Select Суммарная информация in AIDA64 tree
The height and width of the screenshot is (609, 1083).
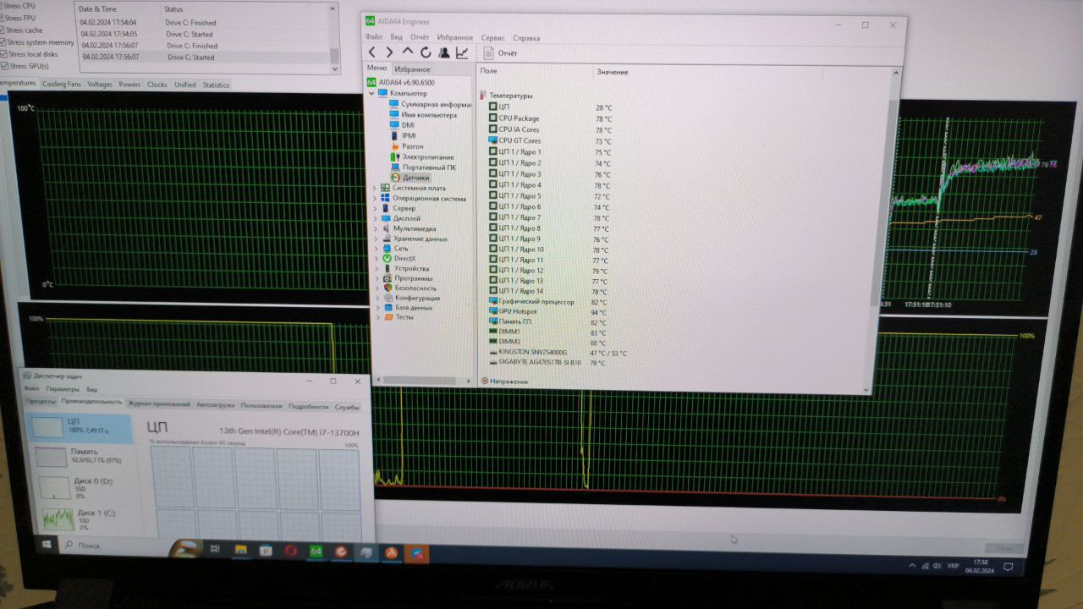(430, 104)
